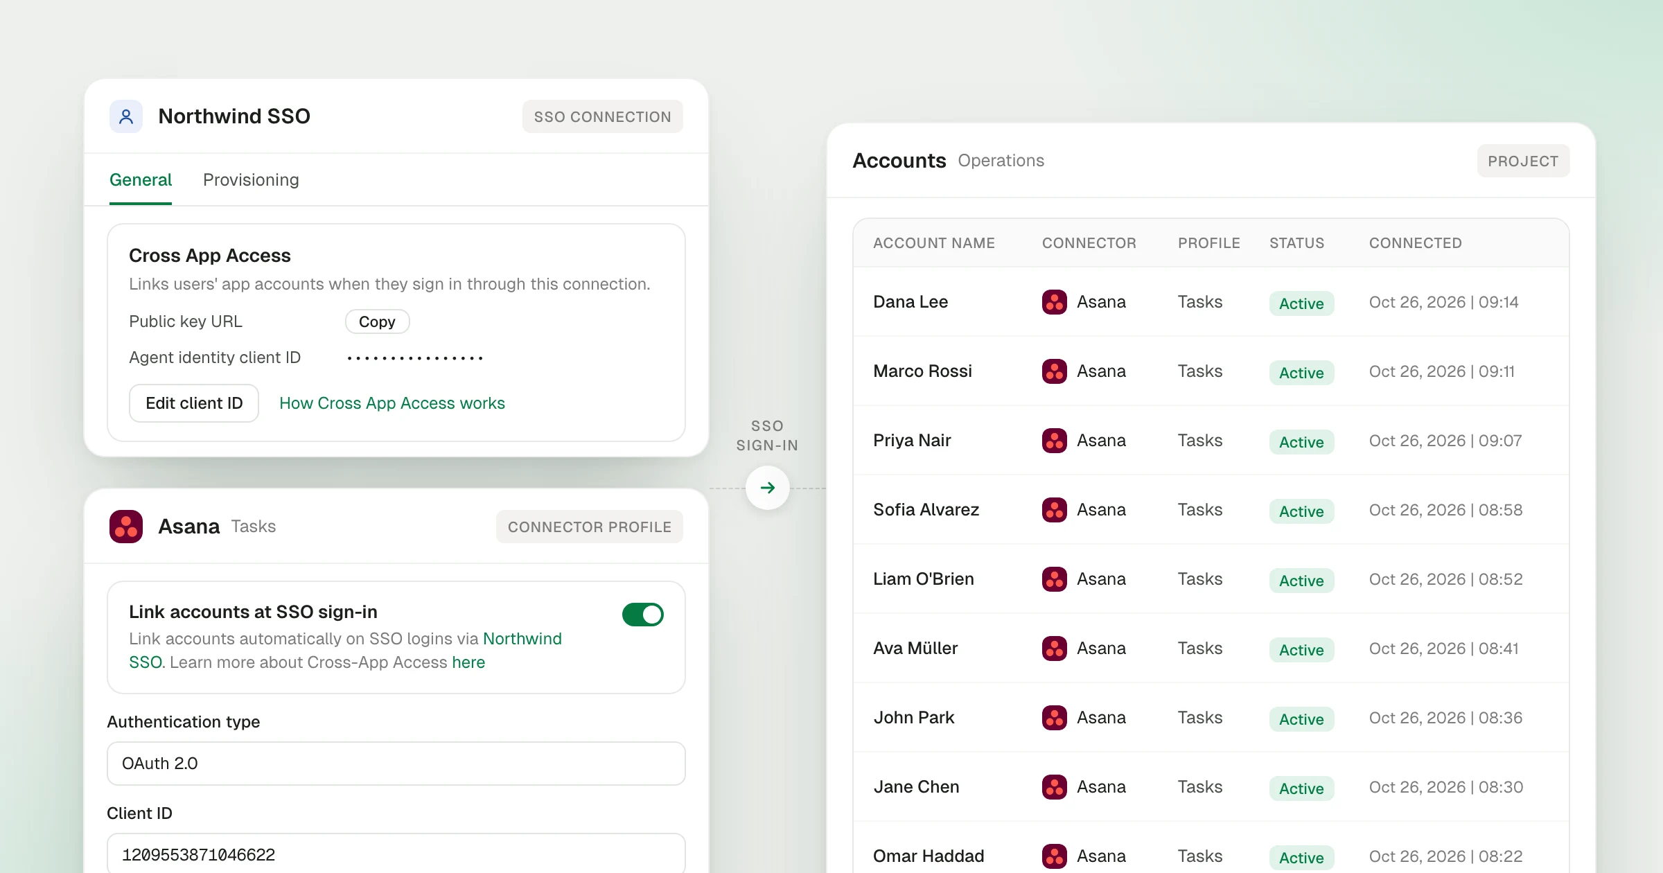1663x873 pixels.
Task: Click timestamp Oct 26, 2026 | 09:07
Action: [x=1445, y=441]
